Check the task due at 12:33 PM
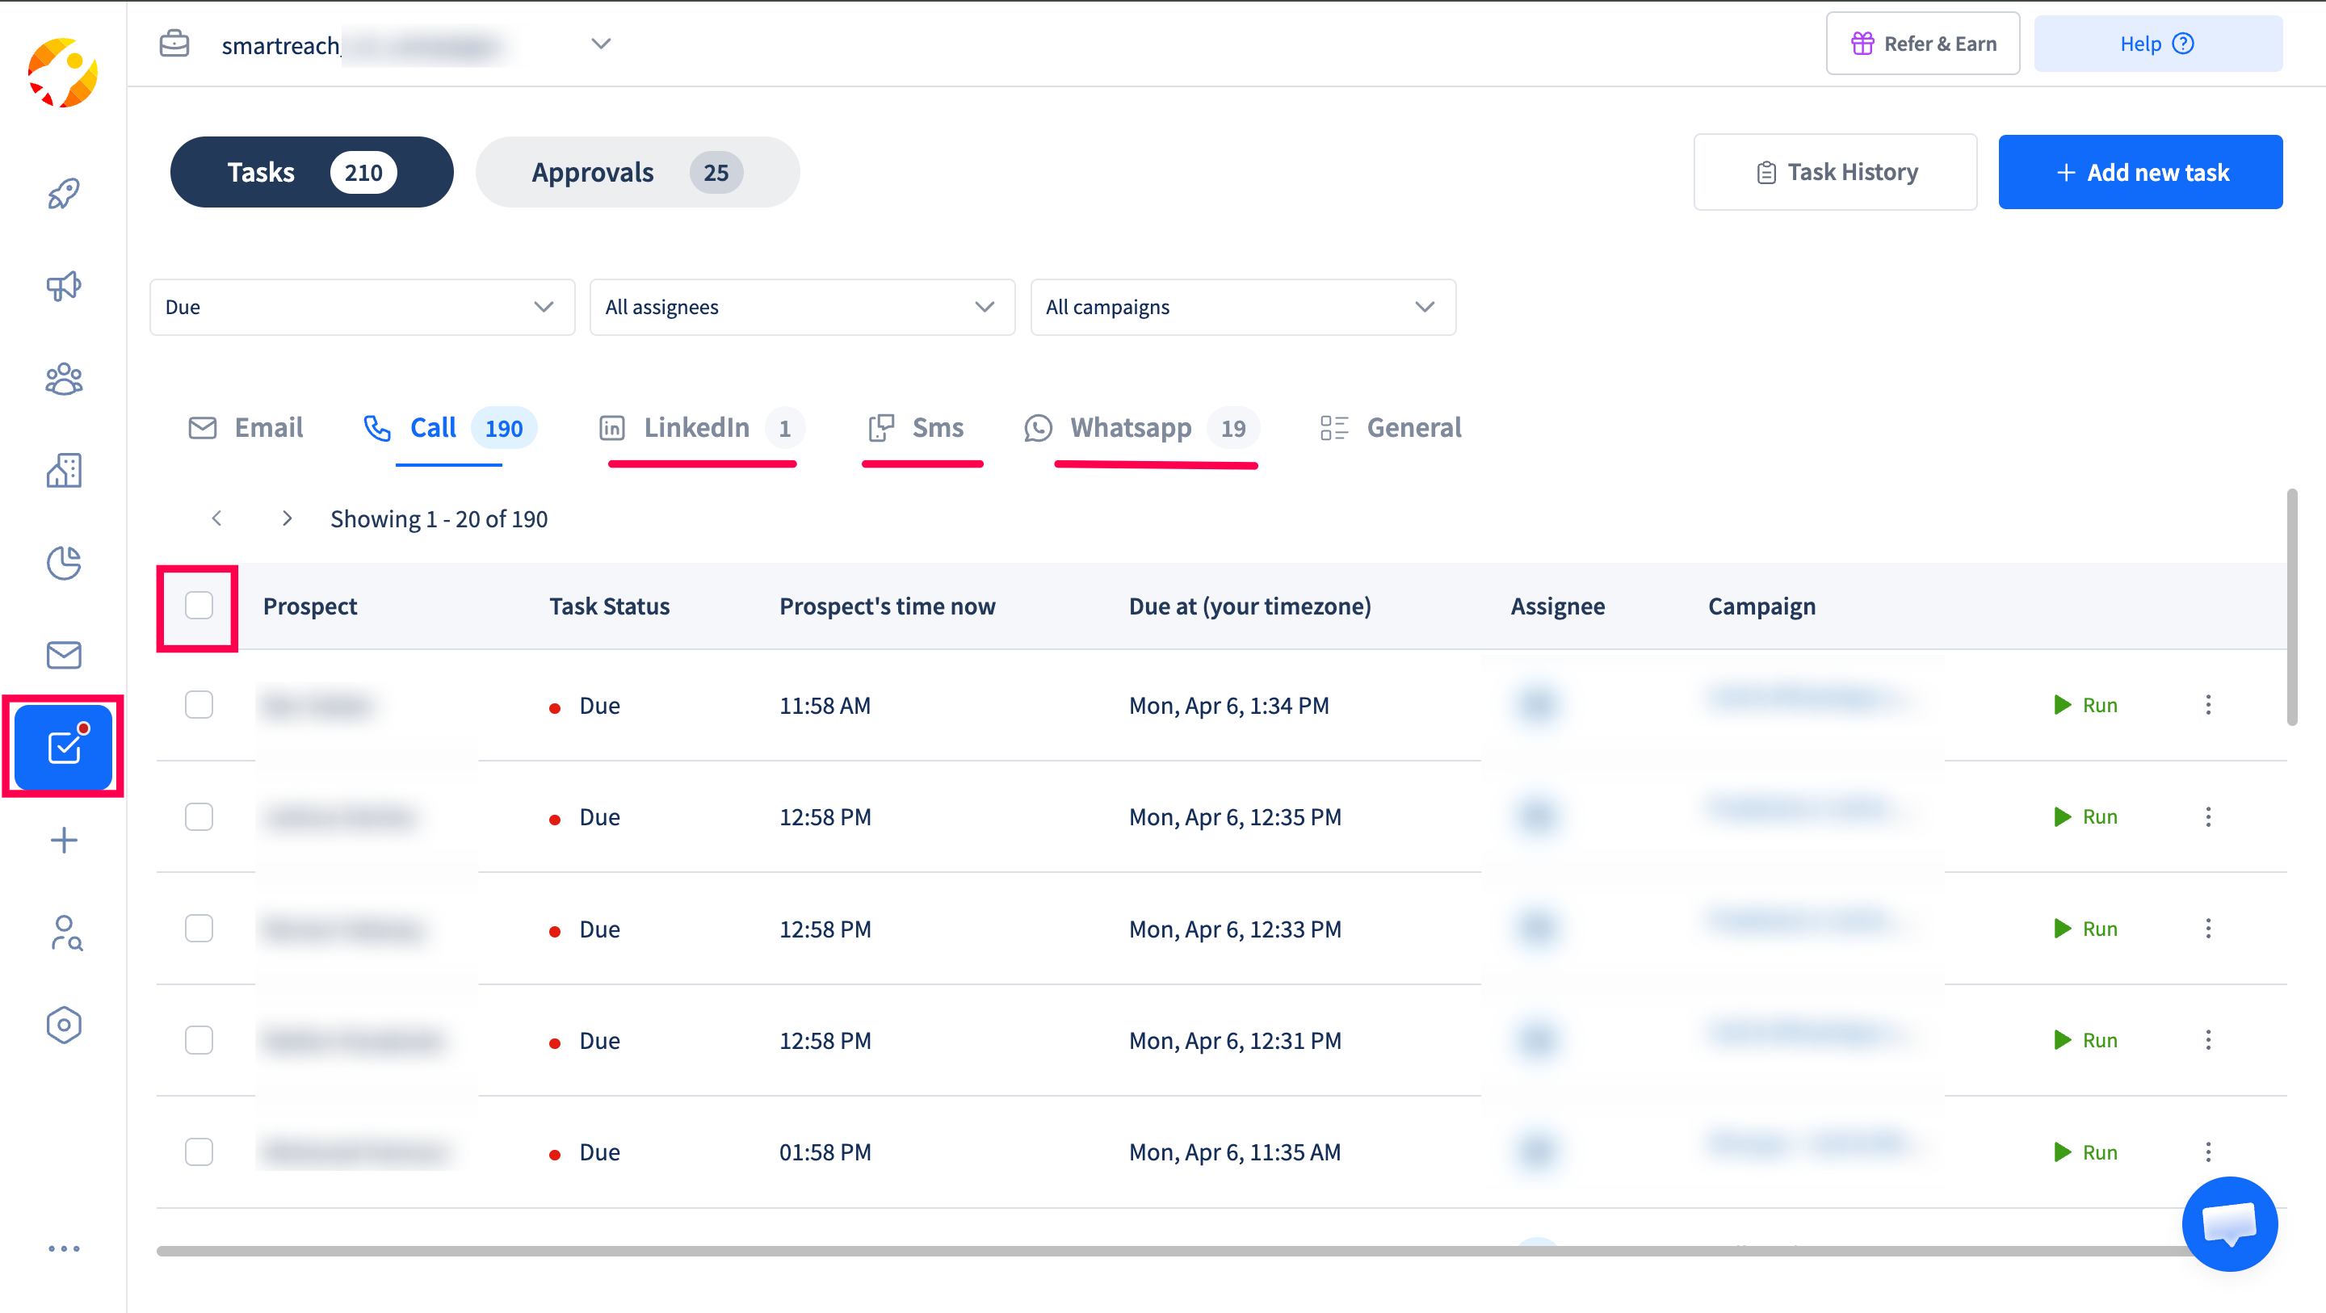 click(x=199, y=929)
